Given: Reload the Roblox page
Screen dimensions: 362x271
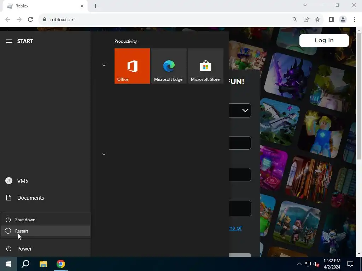Looking at the screenshot, I should [x=30, y=20].
